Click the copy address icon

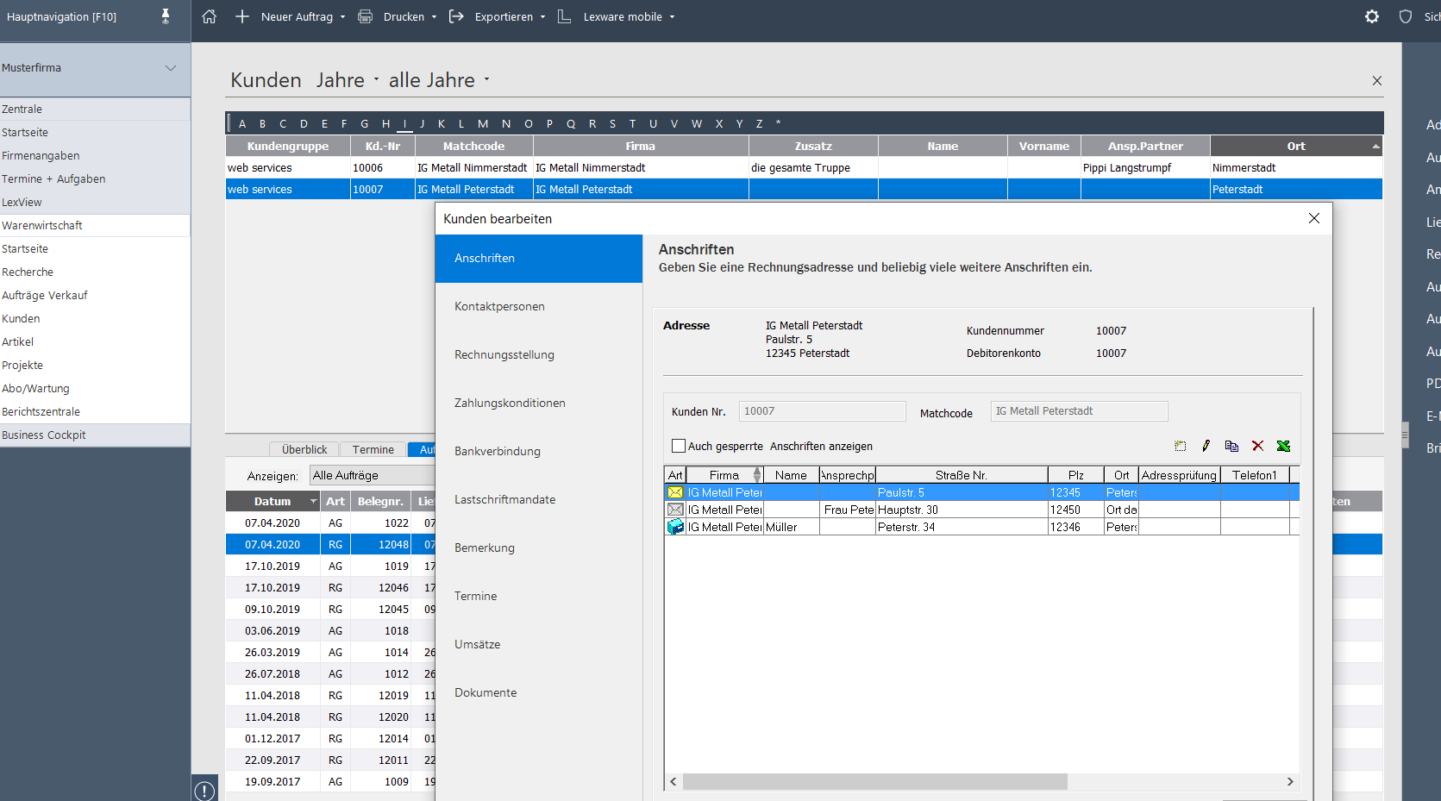1231,446
